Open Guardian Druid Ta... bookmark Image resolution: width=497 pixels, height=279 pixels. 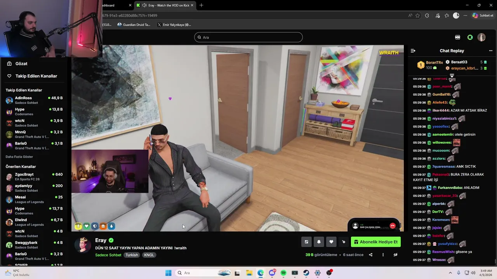134,25
